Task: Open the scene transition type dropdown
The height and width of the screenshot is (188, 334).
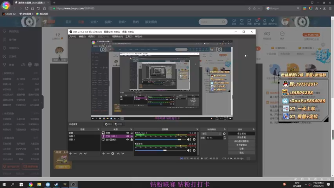Action: (211, 134)
